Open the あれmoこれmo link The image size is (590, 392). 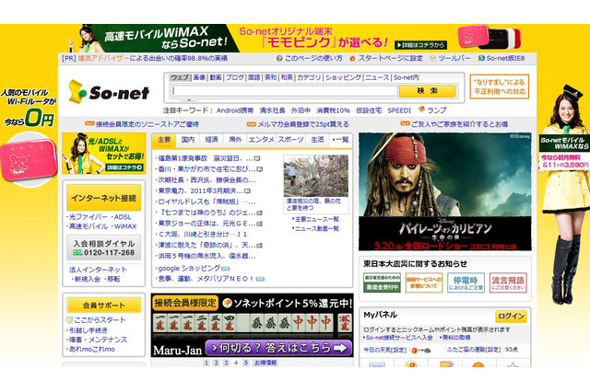pyautogui.click(x=91, y=349)
